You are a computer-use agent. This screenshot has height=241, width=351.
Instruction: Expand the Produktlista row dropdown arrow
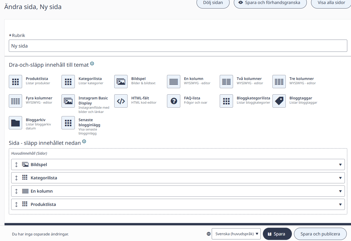point(340,205)
